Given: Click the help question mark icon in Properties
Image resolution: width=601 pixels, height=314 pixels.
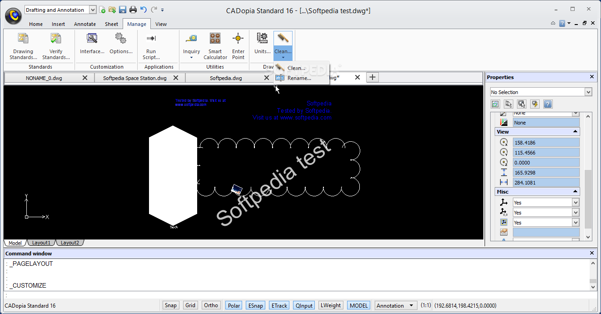Looking at the screenshot, I should point(548,104).
